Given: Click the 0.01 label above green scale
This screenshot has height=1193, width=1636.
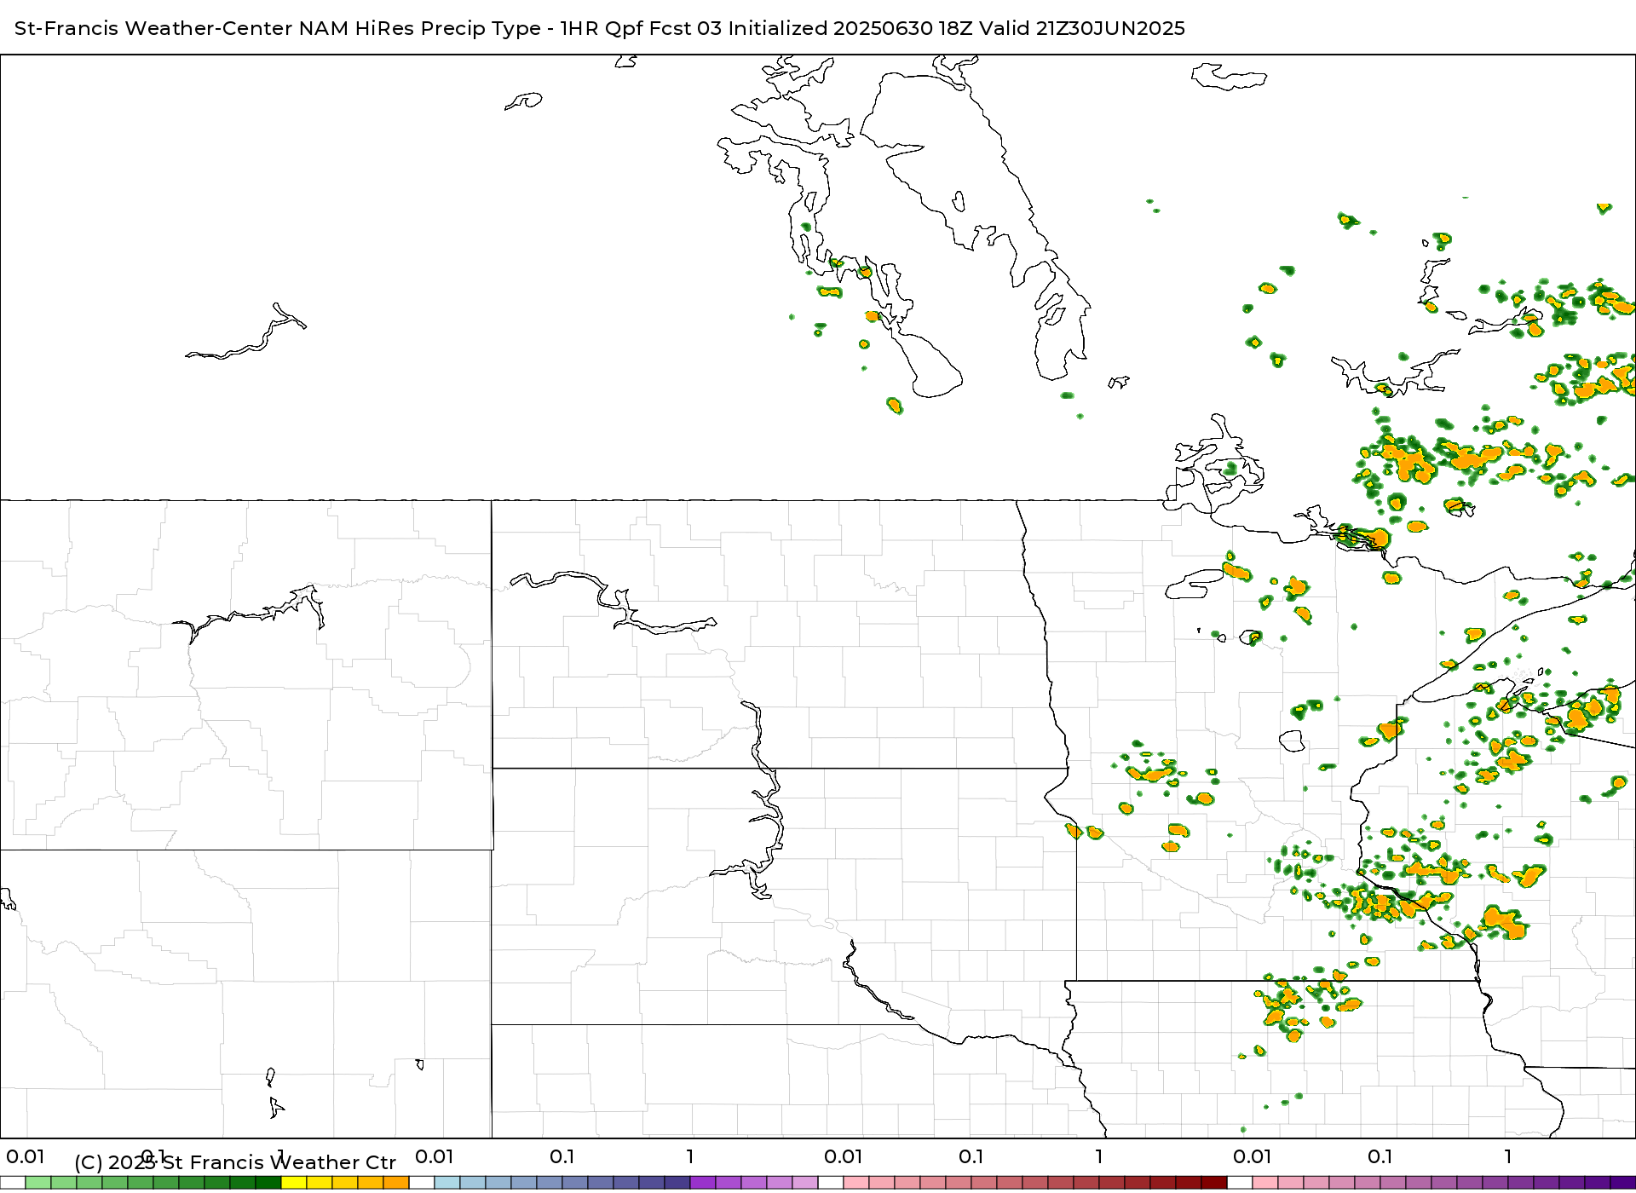Looking at the screenshot, I should (26, 1156).
